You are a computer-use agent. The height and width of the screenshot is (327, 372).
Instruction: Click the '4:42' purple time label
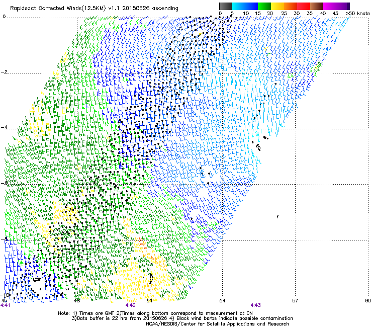131,305
